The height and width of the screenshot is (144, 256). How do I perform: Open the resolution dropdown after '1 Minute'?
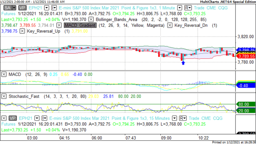point(180,8)
